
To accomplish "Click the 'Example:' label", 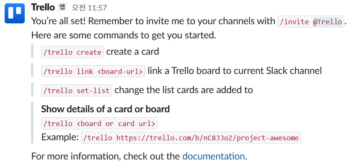I will (x=59, y=138).
